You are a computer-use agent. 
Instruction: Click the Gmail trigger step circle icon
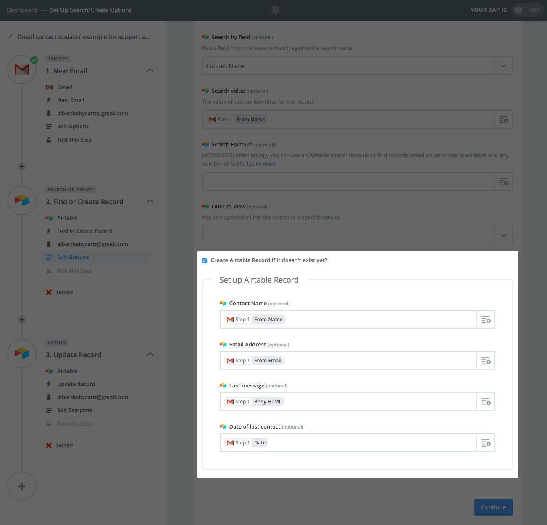tap(22, 70)
